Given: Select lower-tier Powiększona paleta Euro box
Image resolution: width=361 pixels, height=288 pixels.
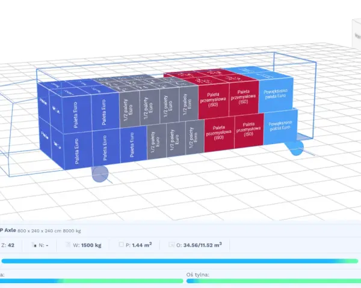Looking at the screenshot, I should click(x=280, y=127).
